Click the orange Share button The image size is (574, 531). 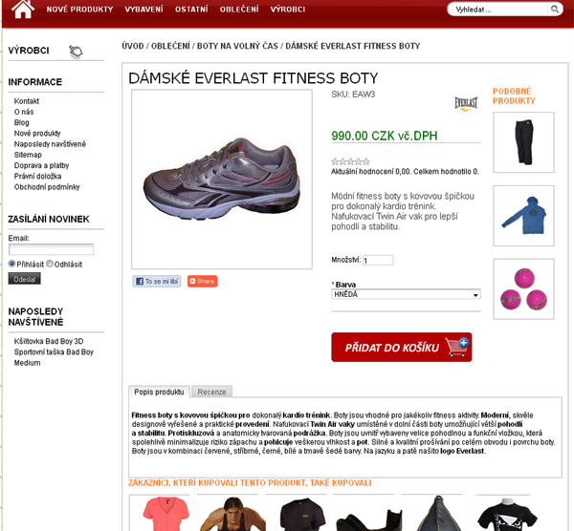(203, 281)
